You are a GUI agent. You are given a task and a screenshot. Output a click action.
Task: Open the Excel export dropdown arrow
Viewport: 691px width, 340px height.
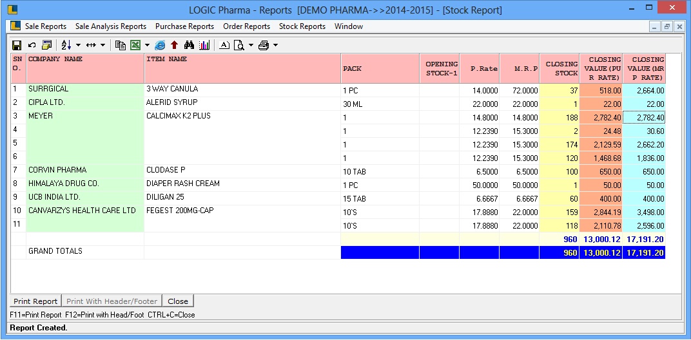pos(147,45)
